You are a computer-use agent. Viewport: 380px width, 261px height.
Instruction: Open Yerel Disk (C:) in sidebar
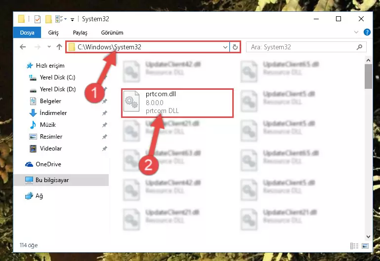click(57, 77)
